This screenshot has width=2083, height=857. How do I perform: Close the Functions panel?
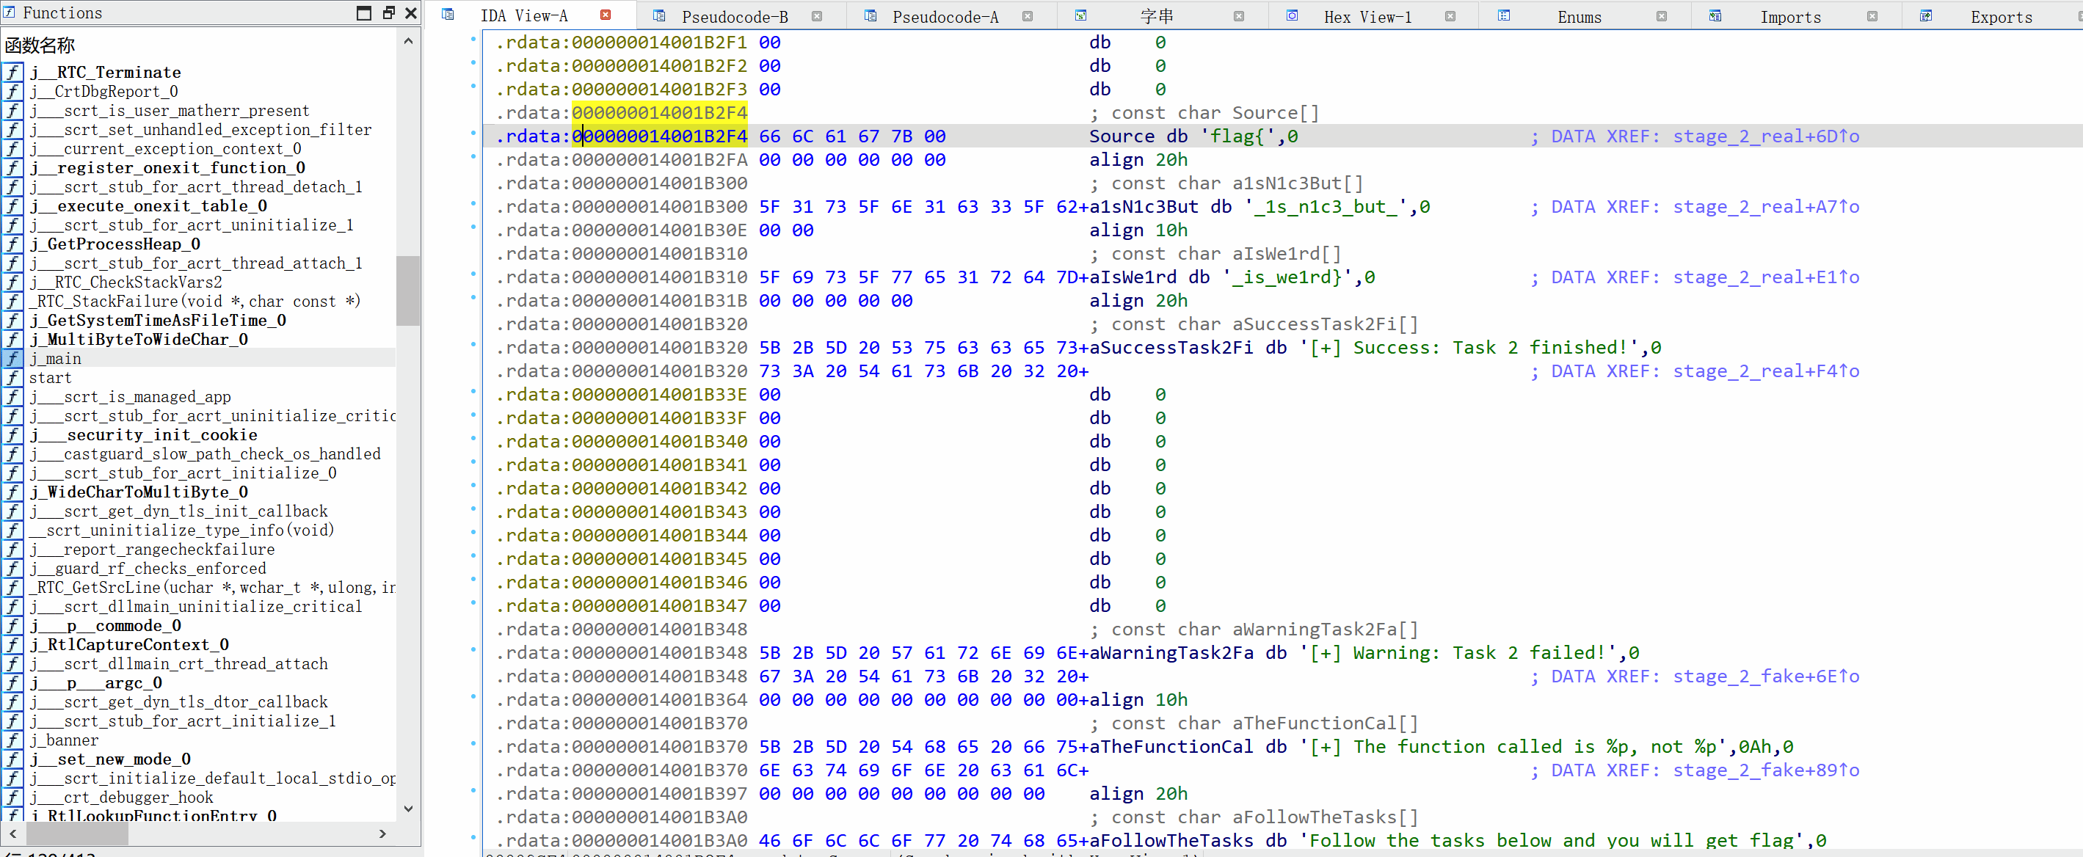pyautogui.click(x=411, y=13)
